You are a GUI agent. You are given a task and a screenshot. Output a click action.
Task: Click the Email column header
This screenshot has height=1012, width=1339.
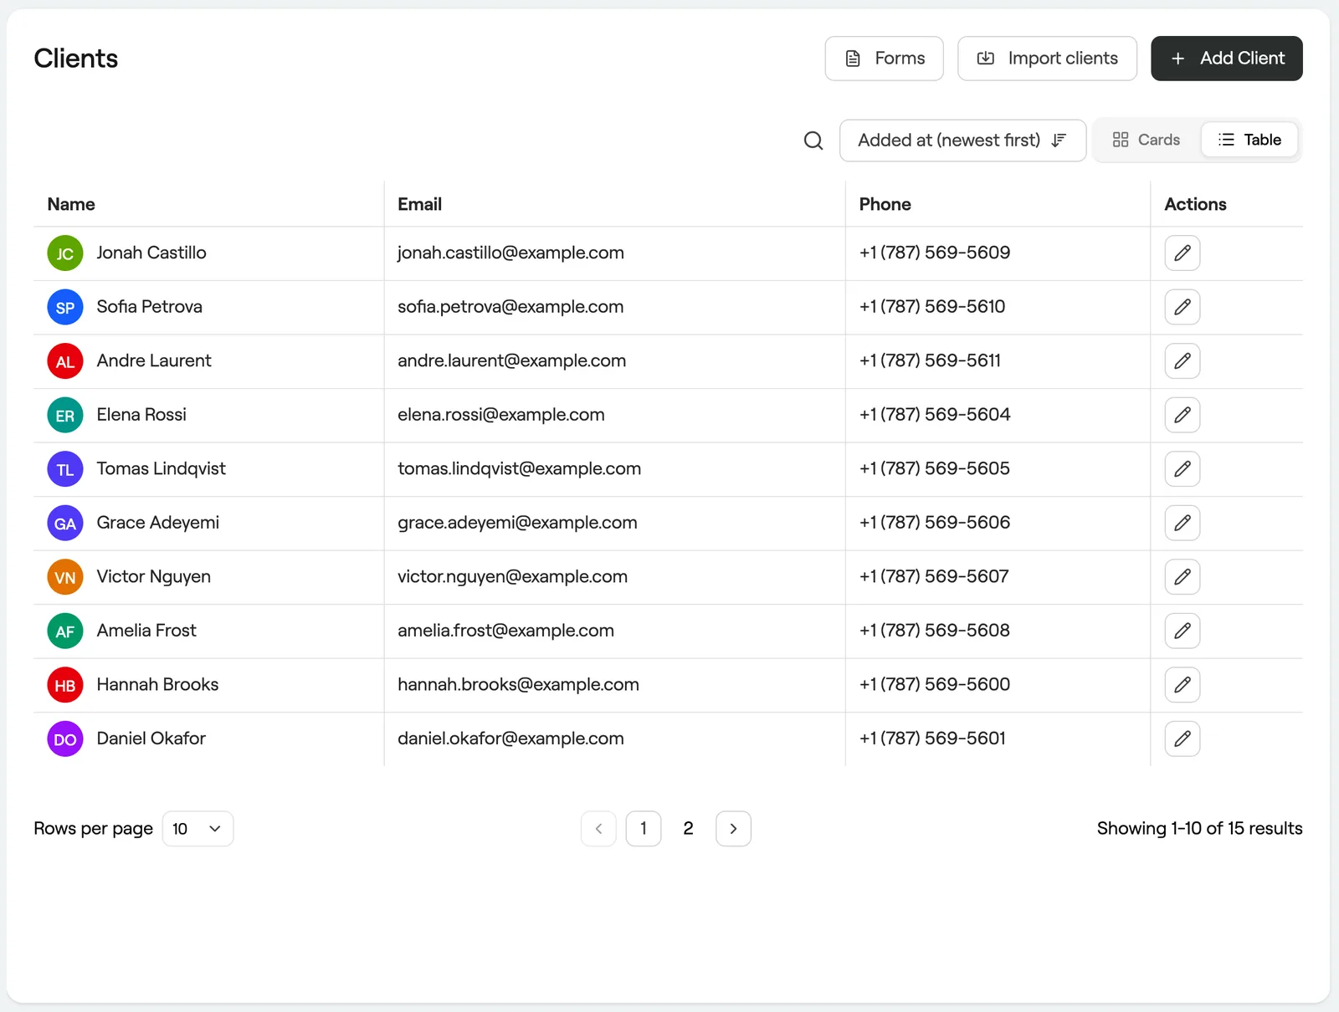[x=419, y=204]
